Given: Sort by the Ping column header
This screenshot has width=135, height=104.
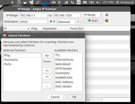Looking at the screenshot, I should tap(36, 28).
